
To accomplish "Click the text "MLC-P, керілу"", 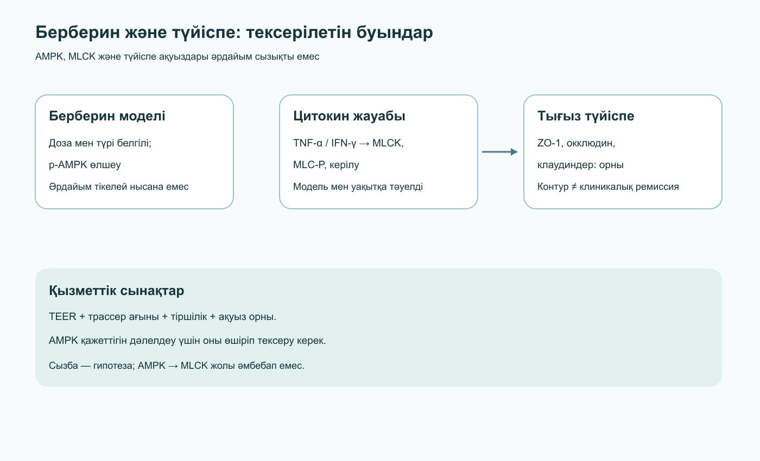I will 326,165.
